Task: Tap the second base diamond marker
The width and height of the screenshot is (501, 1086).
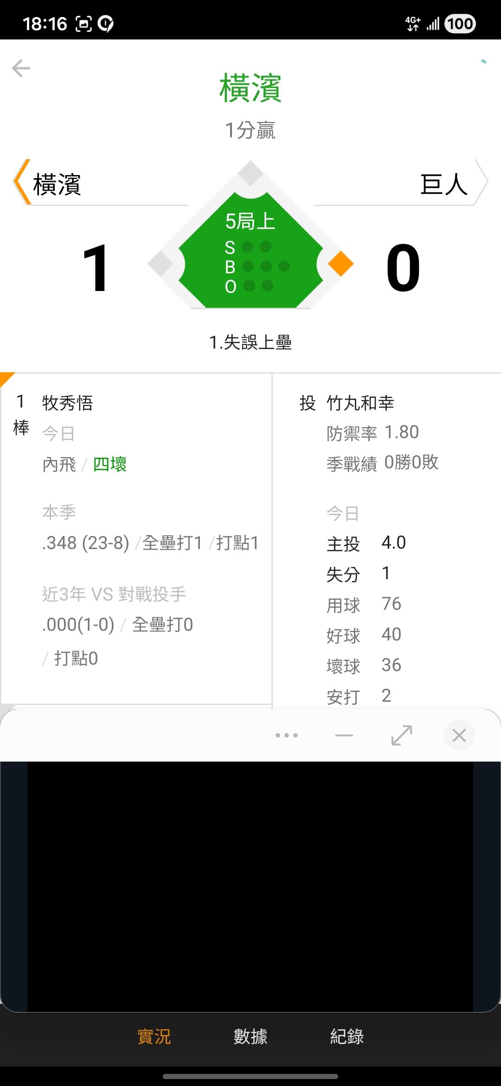Action: point(250,174)
